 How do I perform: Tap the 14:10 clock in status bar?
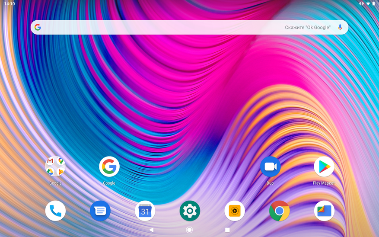[x=10, y=3]
